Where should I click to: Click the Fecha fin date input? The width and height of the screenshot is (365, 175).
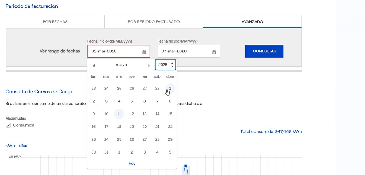coord(184,51)
